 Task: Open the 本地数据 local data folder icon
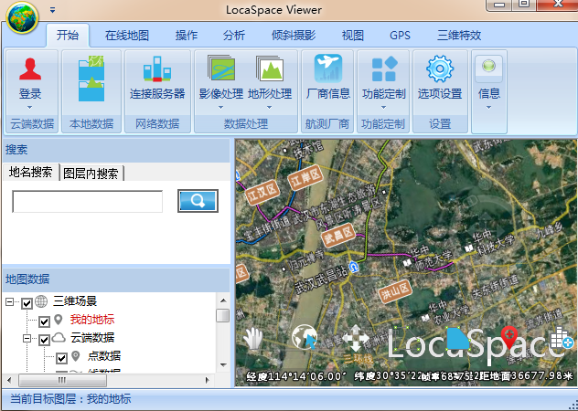[x=91, y=79]
